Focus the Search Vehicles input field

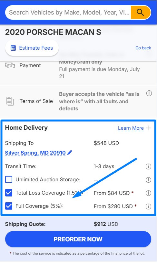tap(68, 12)
